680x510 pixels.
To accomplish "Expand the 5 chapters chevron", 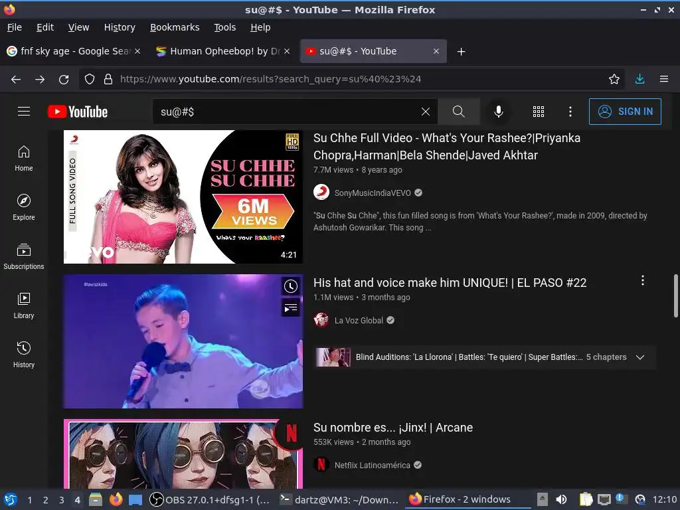I will (x=640, y=357).
